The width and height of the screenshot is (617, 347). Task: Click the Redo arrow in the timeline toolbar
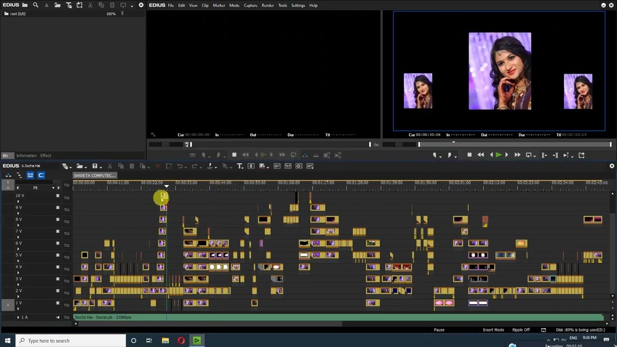[x=195, y=166]
